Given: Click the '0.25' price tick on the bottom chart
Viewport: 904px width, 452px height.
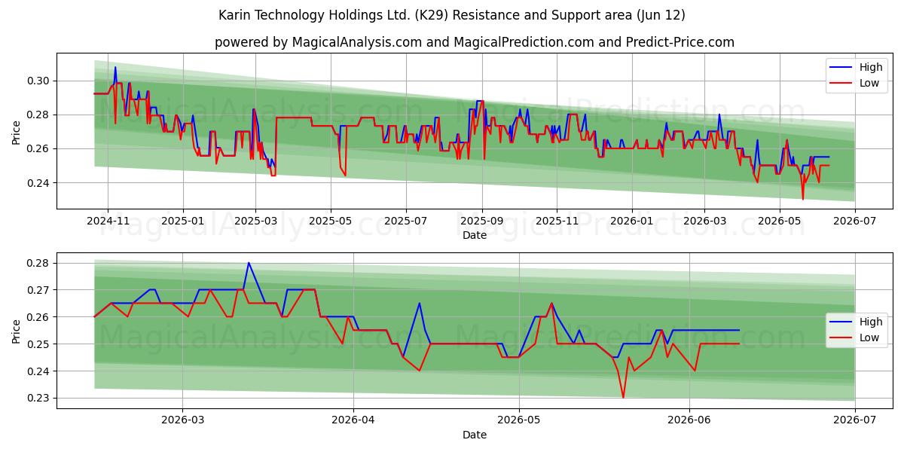Looking at the screenshot, I should [38, 344].
